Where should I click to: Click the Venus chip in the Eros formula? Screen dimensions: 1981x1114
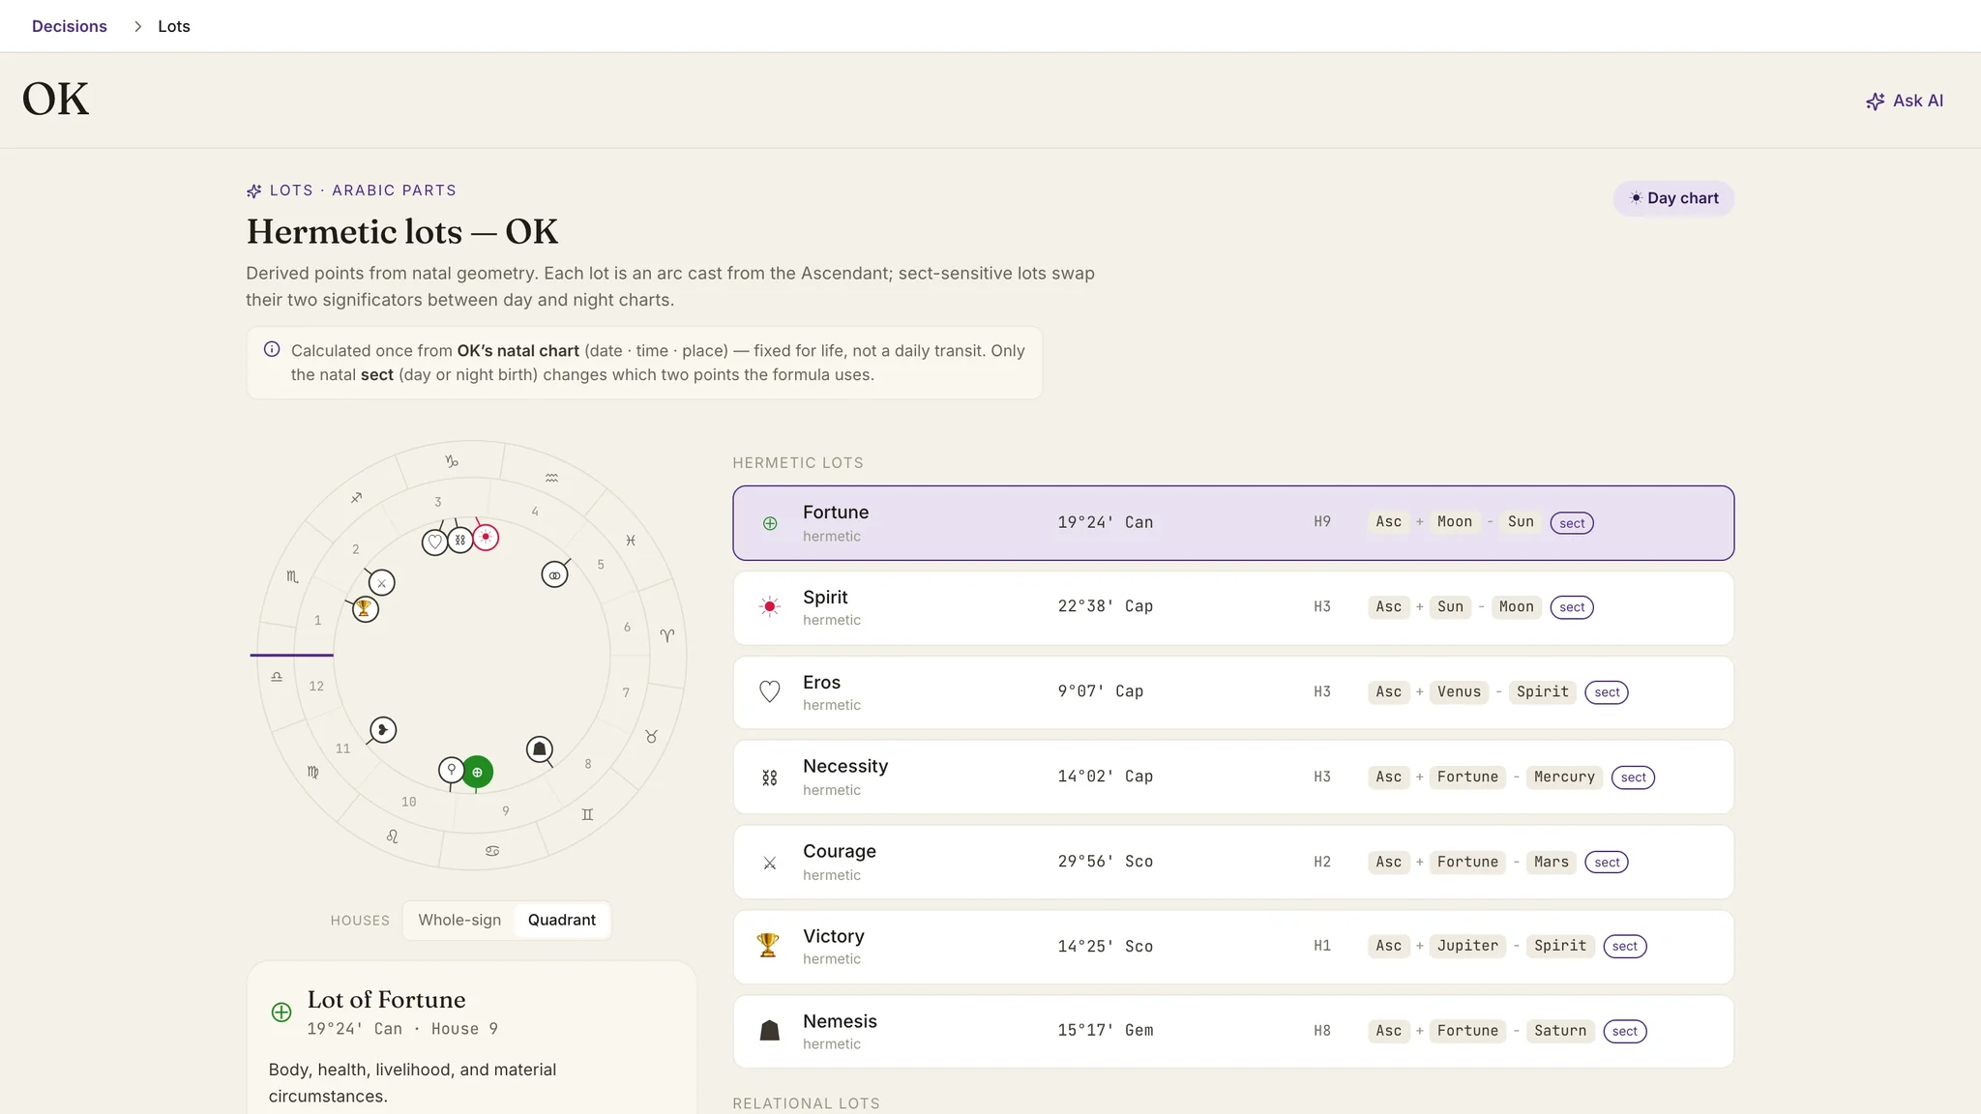click(1459, 692)
